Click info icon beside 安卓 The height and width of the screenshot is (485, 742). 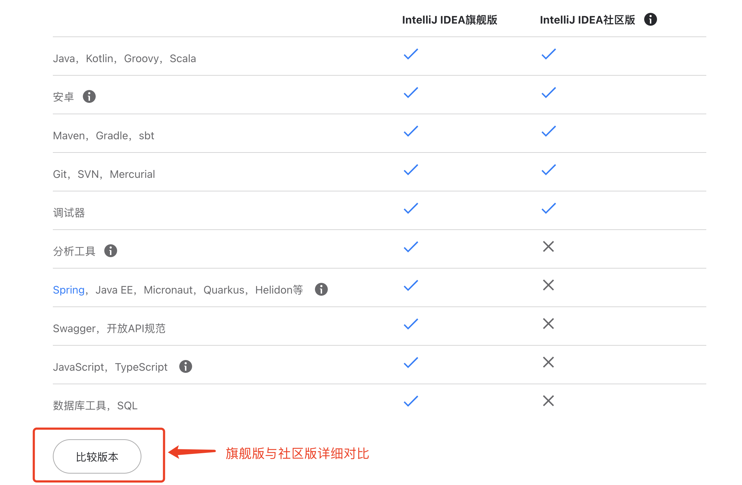(x=89, y=96)
